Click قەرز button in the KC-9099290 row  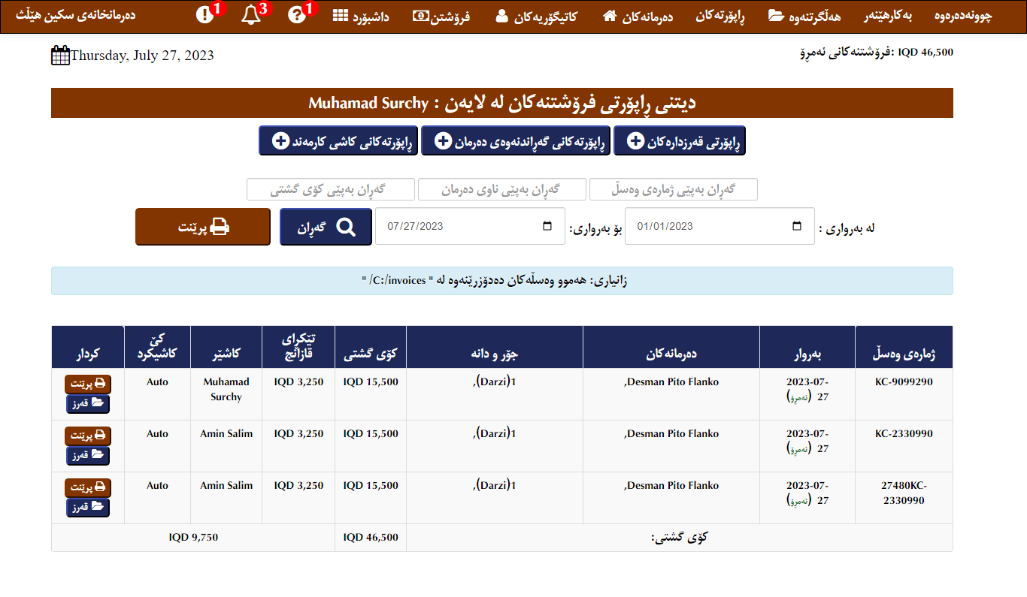[x=88, y=404]
